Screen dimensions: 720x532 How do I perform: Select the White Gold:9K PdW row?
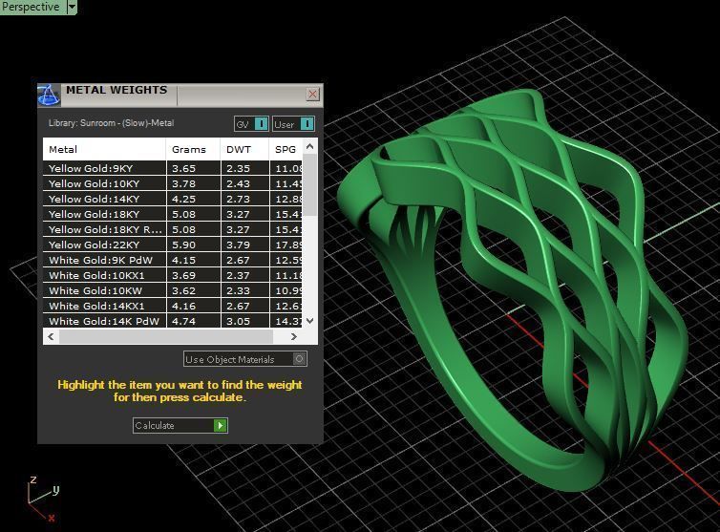tap(172, 260)
